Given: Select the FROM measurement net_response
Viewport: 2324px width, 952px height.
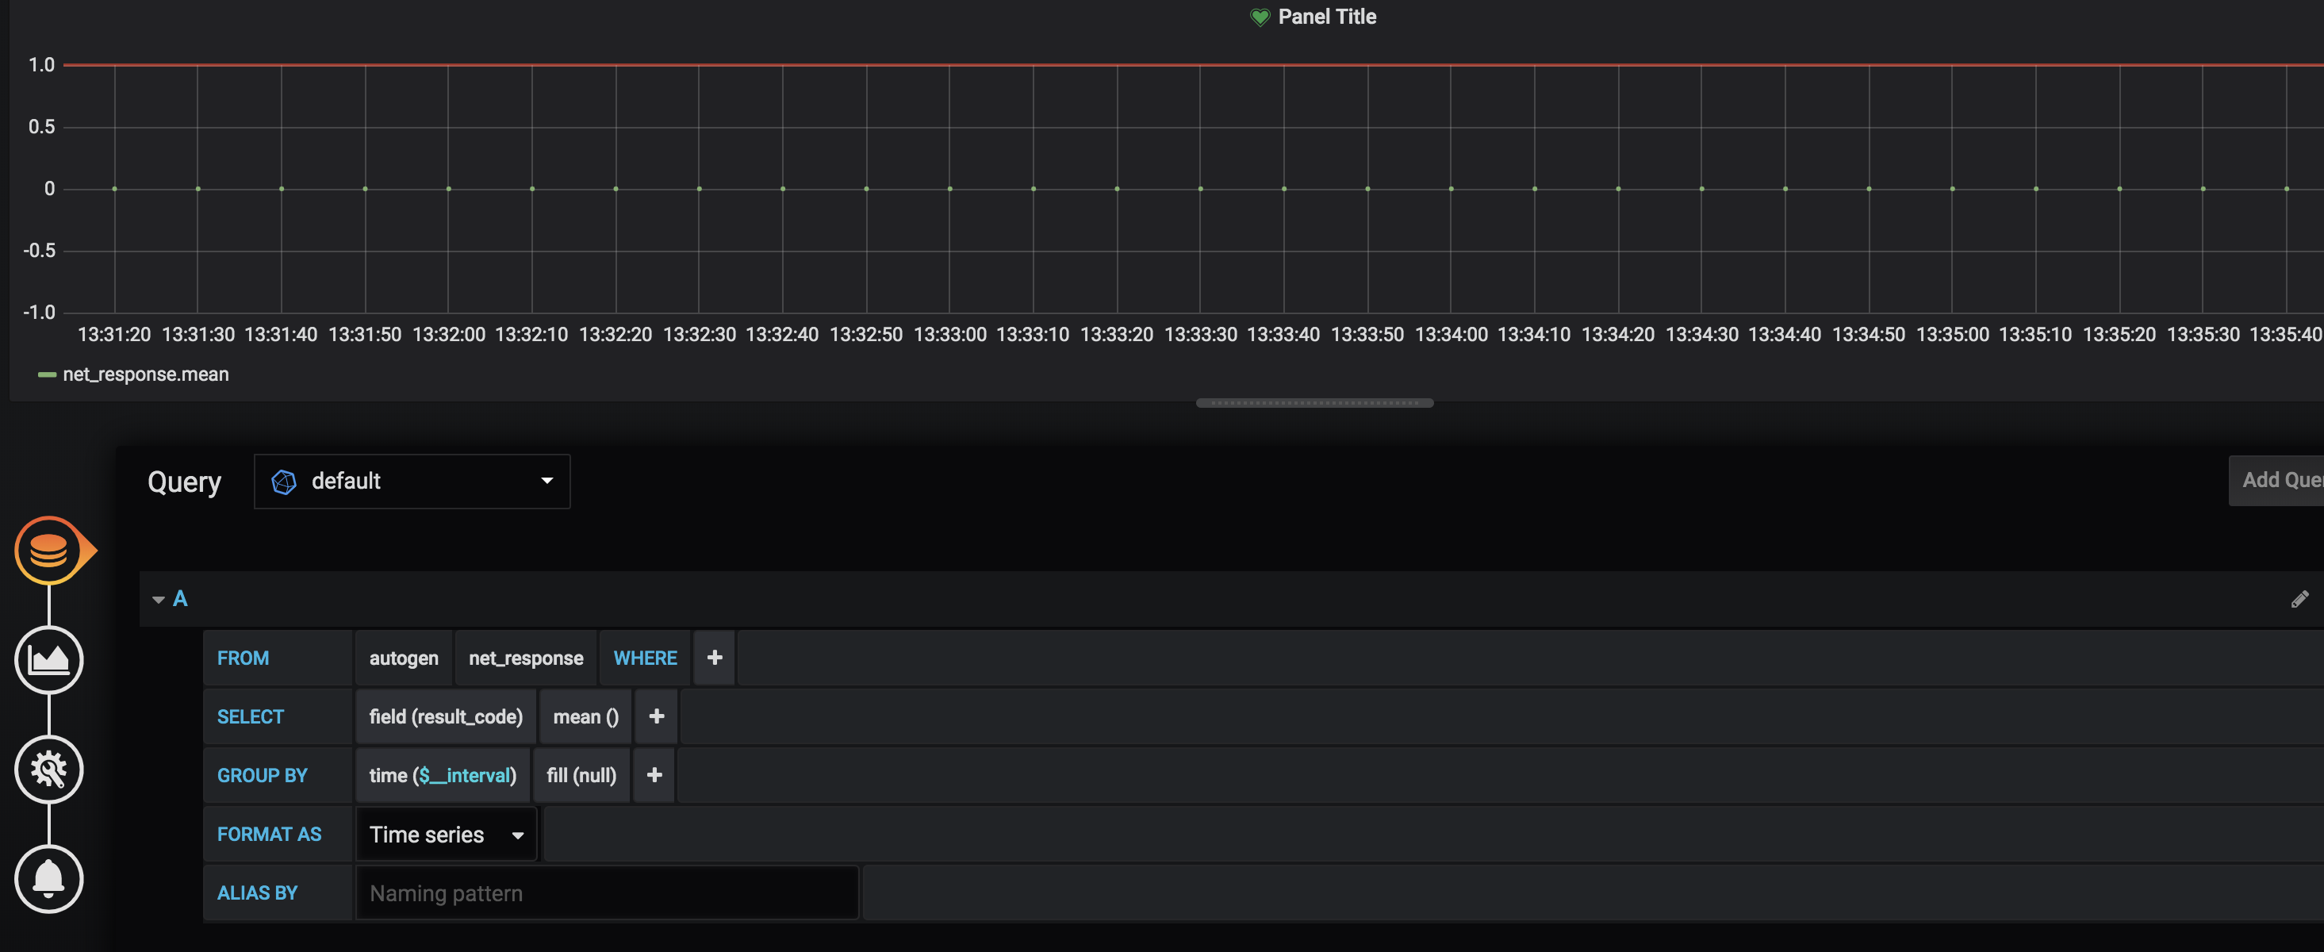Looking at the screenshot, I should tap(524, 658).
